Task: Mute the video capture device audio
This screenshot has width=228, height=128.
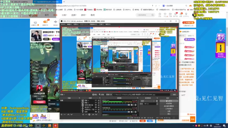Action: click(x=132, y=112)
